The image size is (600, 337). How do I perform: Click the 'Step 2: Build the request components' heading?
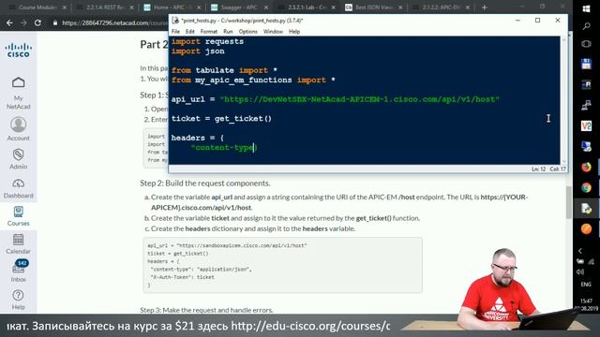204,183
